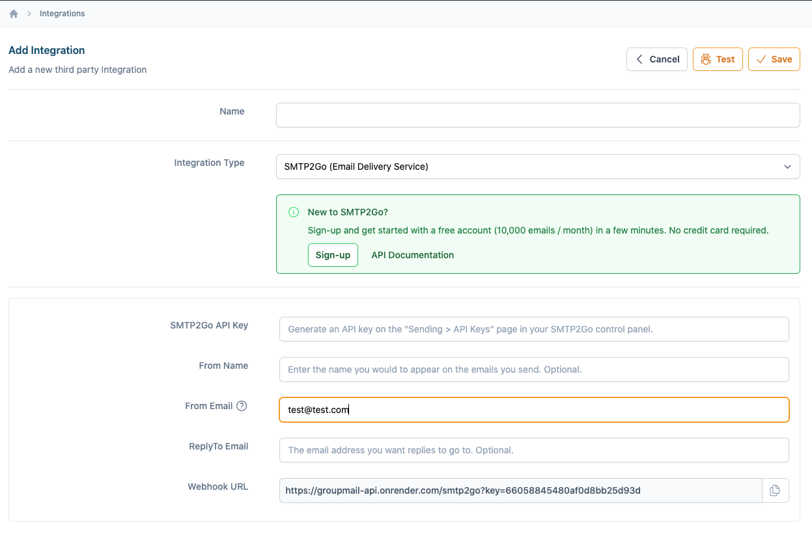The height and width of the screenshot is (534, 812).
Task: Open the API Documentation link
Action: 412,255
